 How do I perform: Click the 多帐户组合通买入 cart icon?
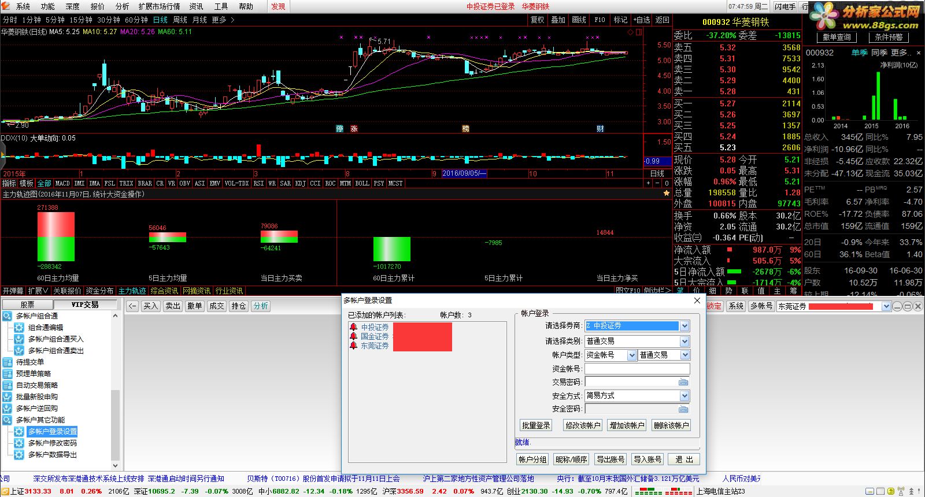(x=19, y=339)
